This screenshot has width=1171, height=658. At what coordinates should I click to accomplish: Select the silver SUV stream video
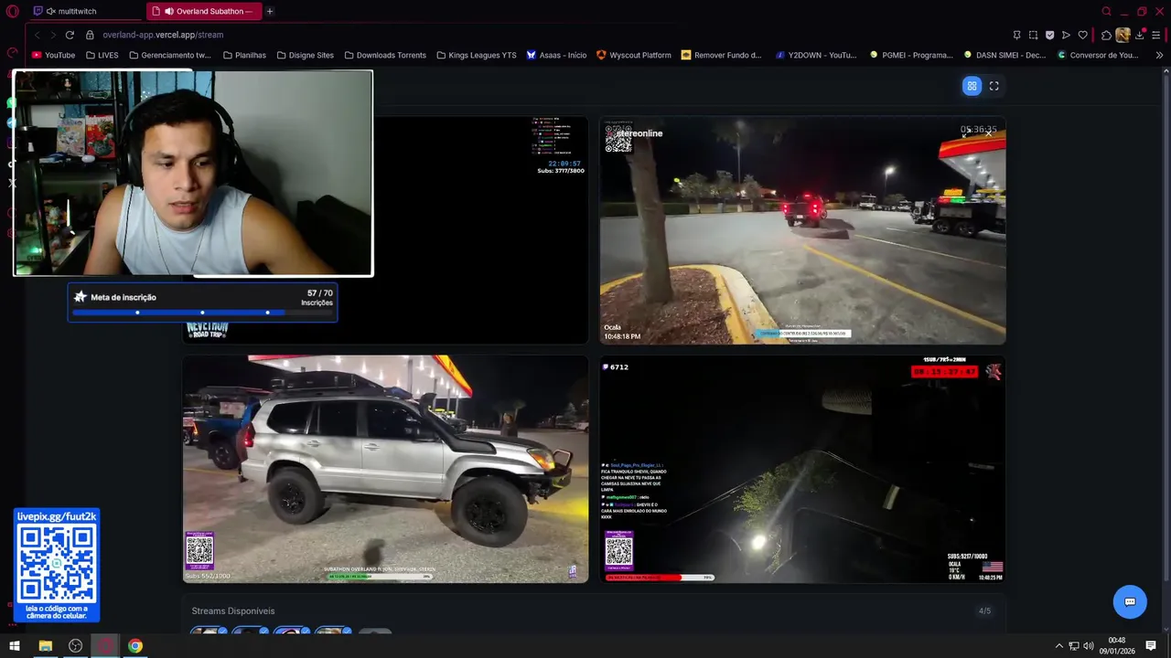coord(385,469)
